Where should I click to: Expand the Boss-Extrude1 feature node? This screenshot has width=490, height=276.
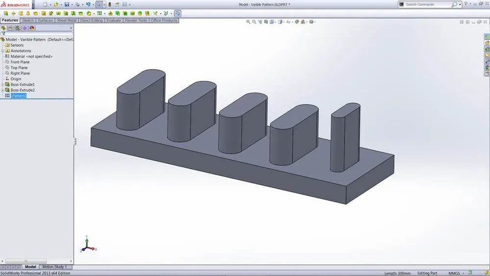click(2, 84)
